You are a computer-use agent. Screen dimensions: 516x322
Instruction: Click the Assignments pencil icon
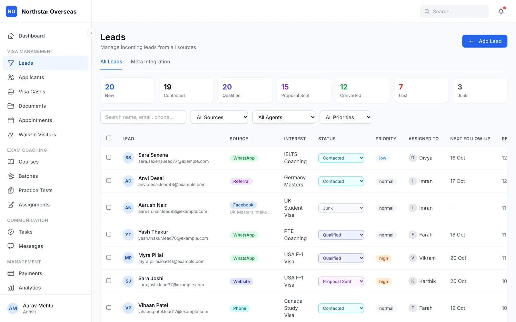pos(11,205)
